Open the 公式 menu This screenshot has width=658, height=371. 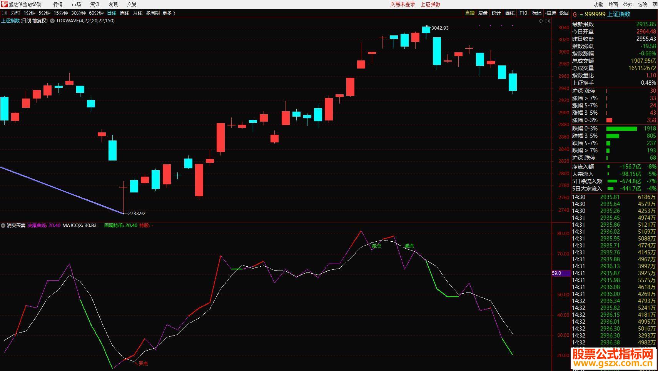(x=628, y=4)
